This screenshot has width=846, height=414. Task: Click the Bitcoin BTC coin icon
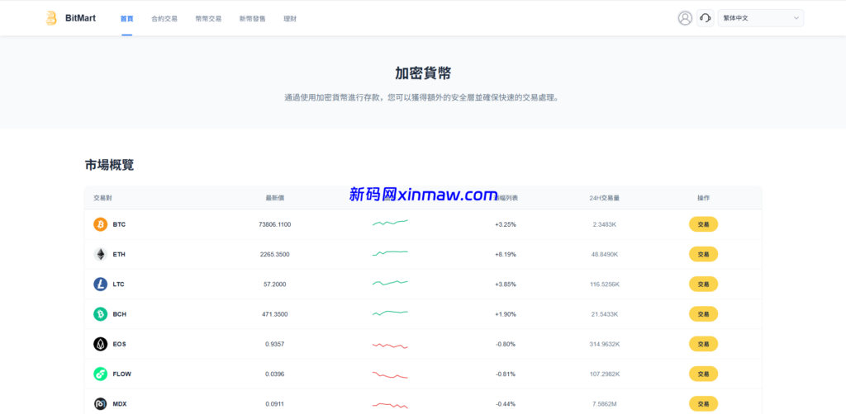pos(100,224)
